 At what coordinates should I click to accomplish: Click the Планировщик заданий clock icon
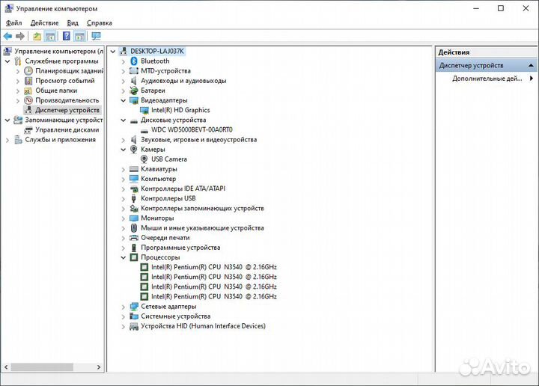coord(28,71)
